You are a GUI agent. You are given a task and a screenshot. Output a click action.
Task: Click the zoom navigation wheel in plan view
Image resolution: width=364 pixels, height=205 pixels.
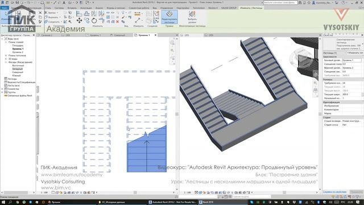pos(172,43)
